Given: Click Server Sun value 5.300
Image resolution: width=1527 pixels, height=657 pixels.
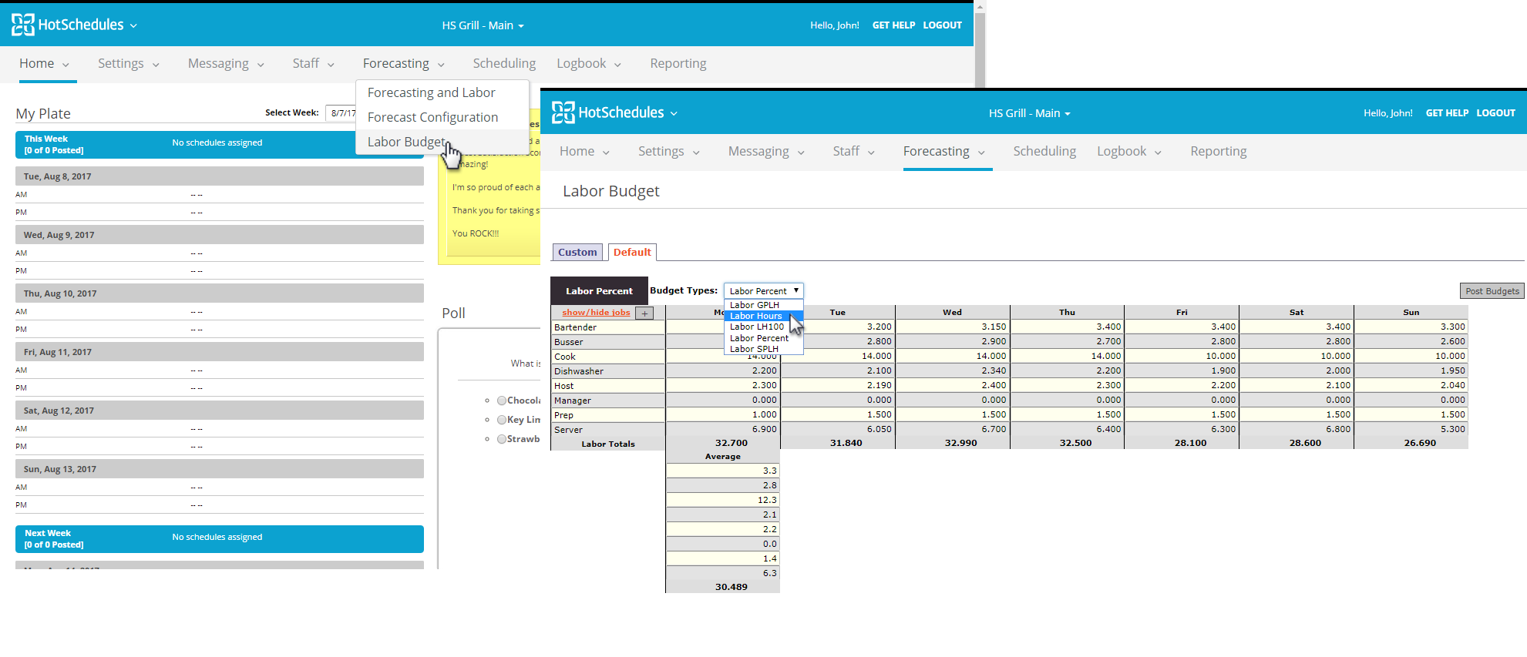Looking at the screenshot, I should coord(1411,429).
